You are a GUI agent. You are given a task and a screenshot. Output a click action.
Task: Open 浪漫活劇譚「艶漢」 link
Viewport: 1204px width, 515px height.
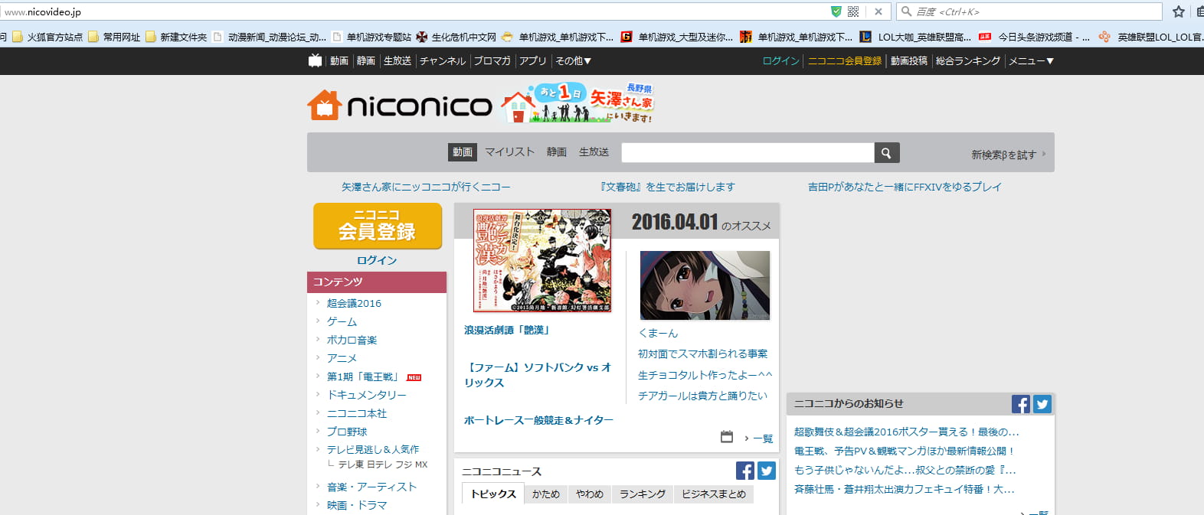click(x=507, y=330)
